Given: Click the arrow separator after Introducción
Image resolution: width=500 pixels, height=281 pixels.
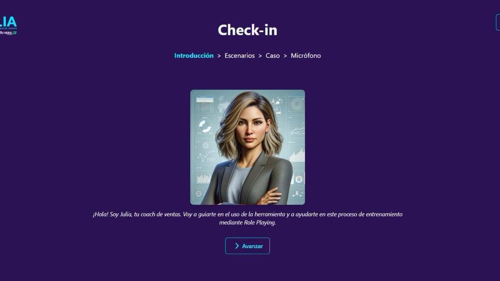Looking at the screenshot, I should tap(219, 56).
